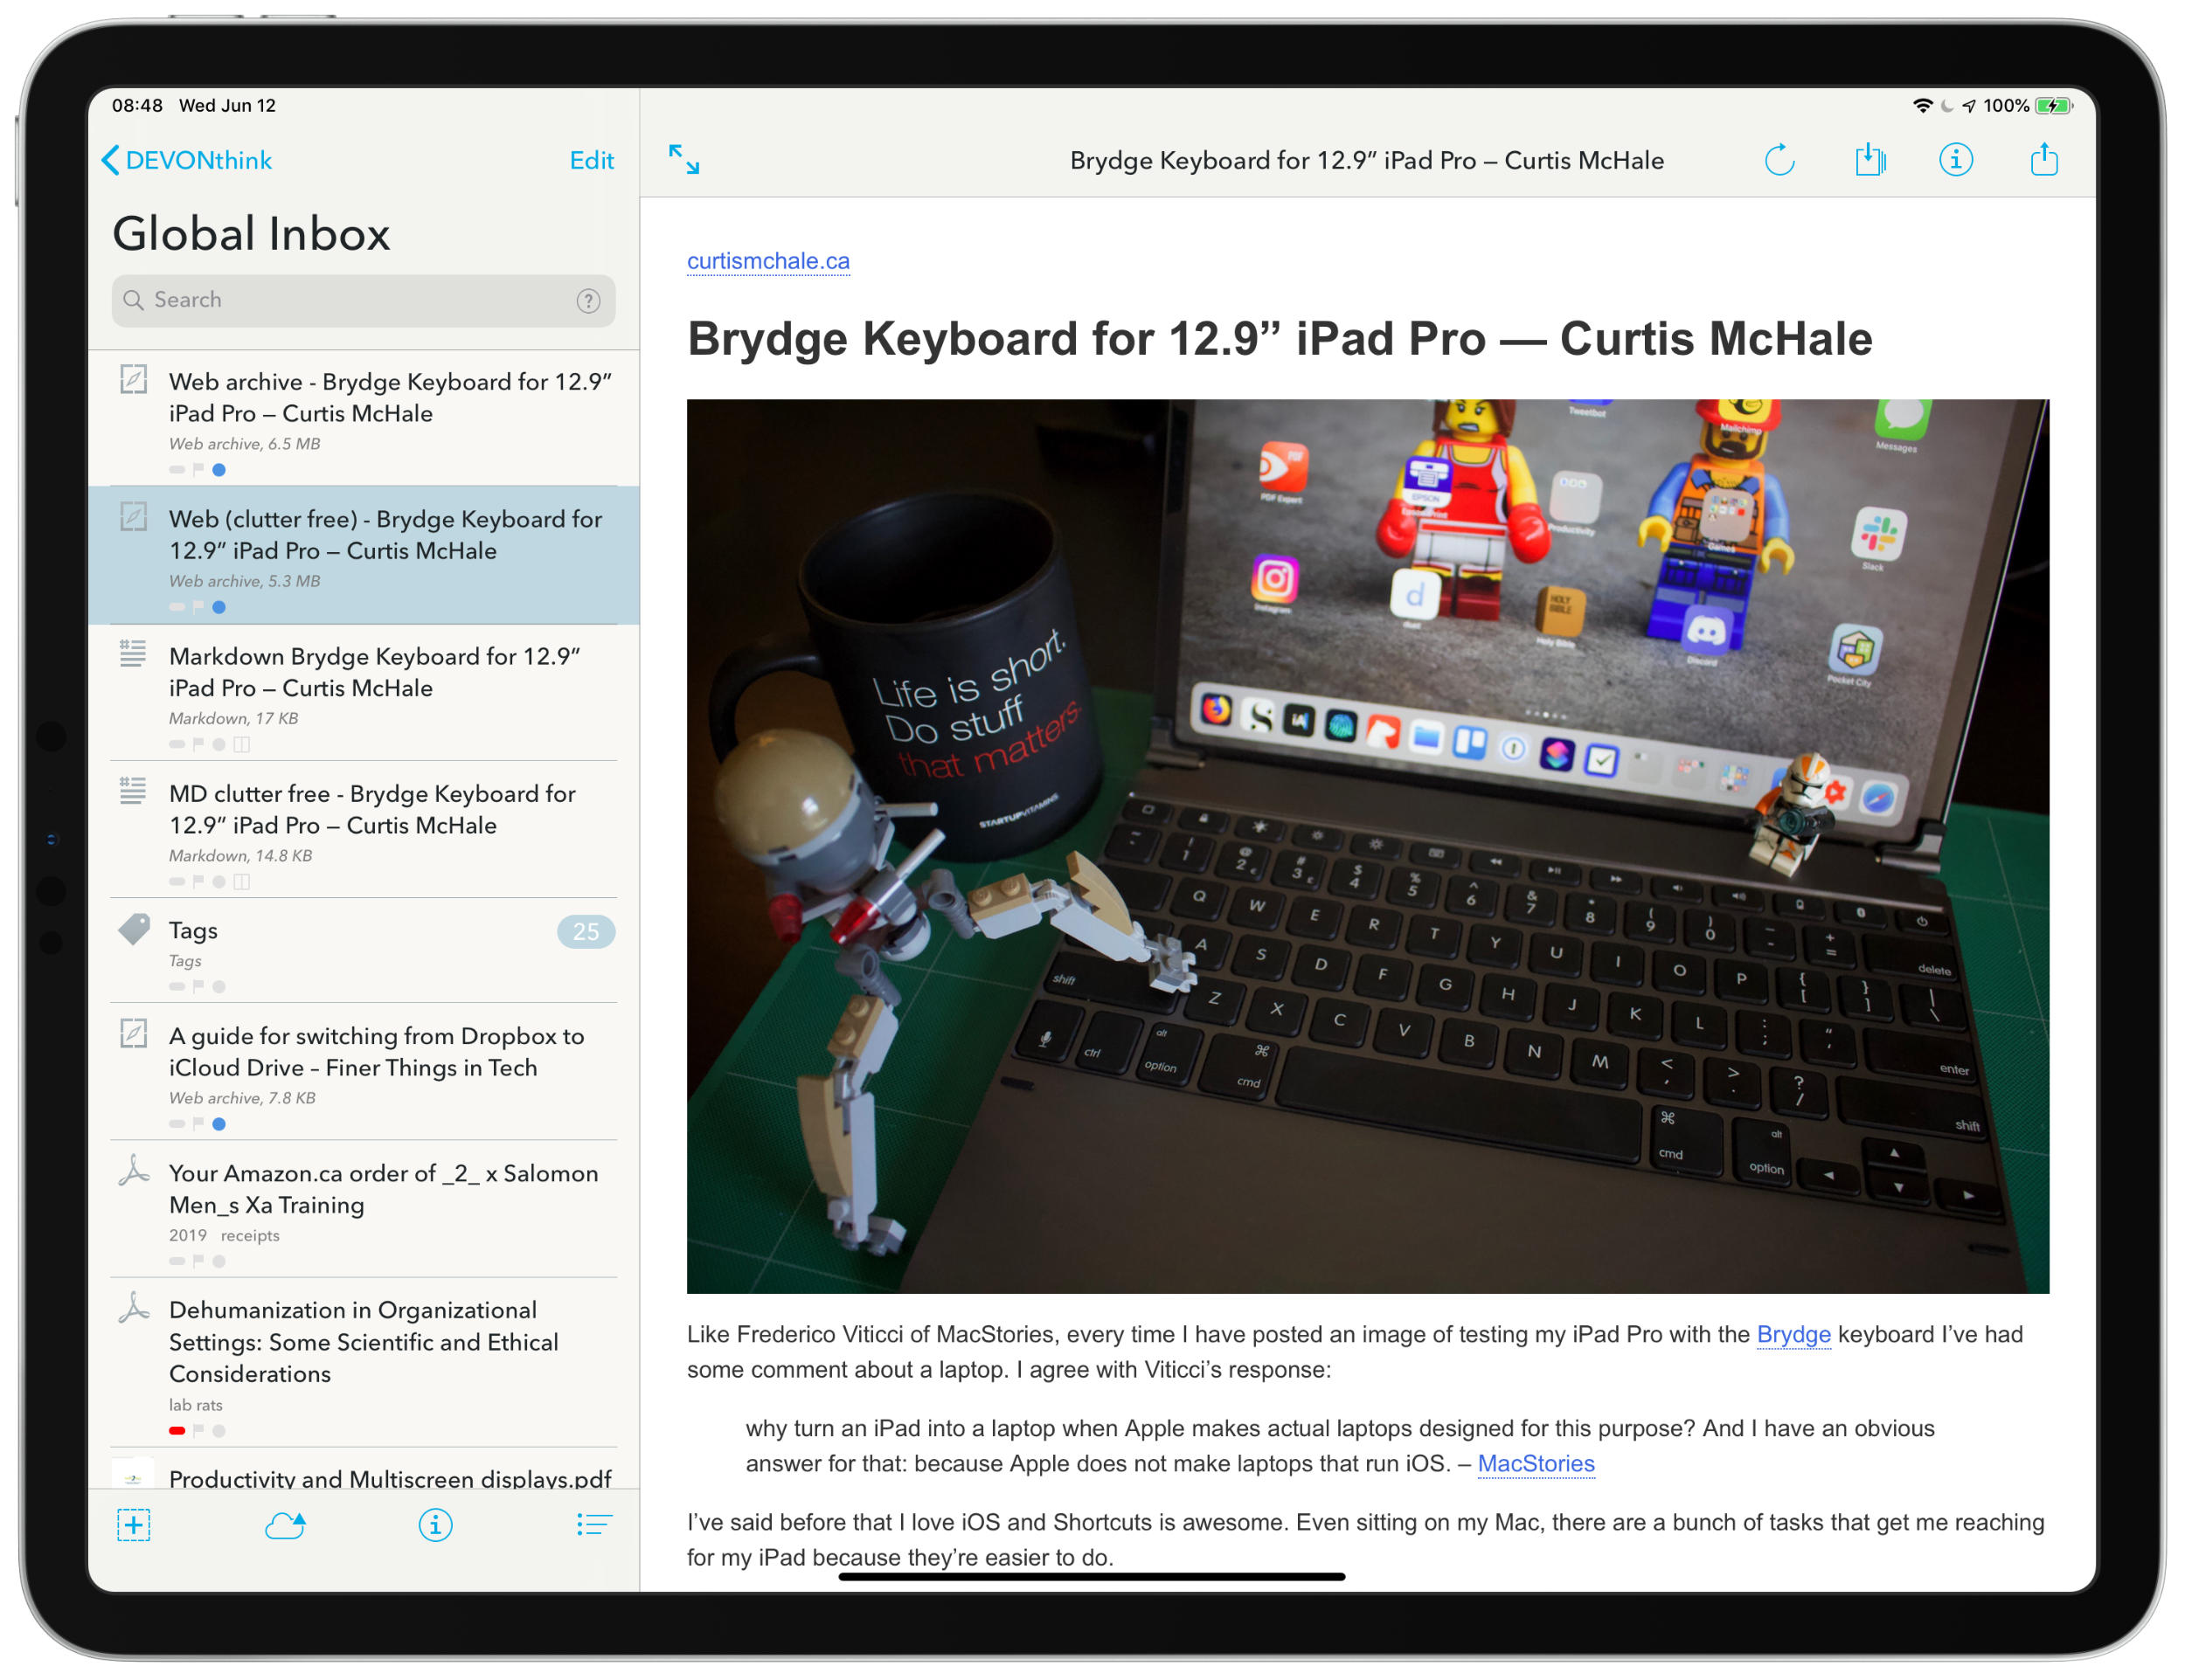The image size is (2185, 1680).
Task: Toggle red label on Dehumanization document
Action: click(177, 1431)
